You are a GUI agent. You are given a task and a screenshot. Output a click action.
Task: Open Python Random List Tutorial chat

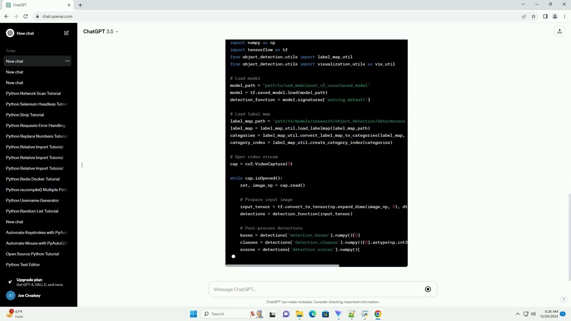point(32,211)
